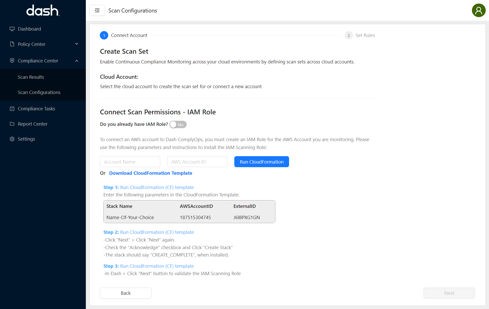This screenshot has width=489, height=309.
Task: Expand the Policy Center chevron
Action: point(77,44)
